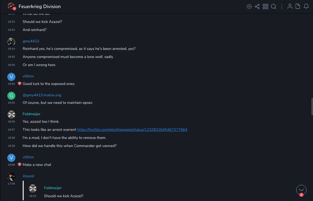The height and width of the screenshot is (201, 313).
Task: Click username grey4413 above "Reinhard yes"
Action: coord(31,41)
